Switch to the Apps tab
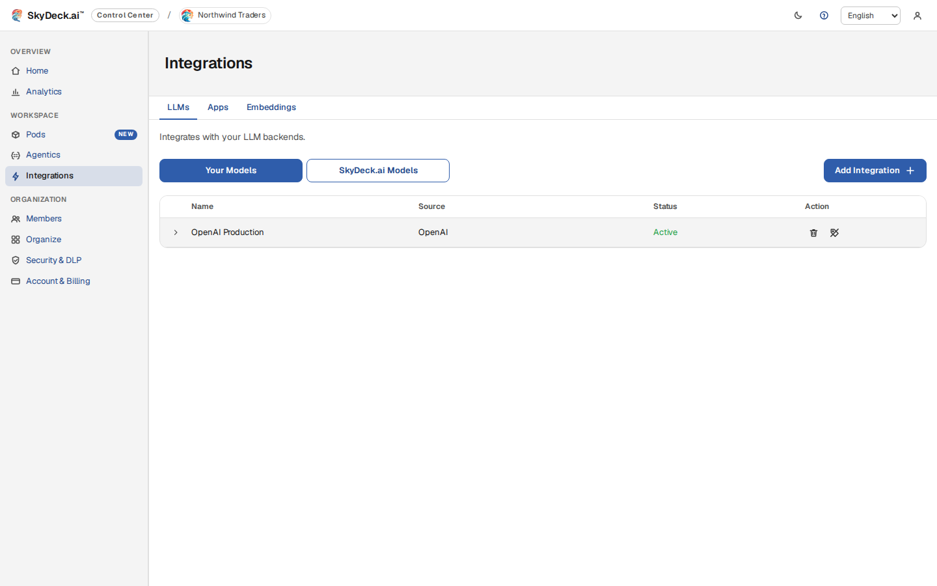The image size is (937, 586). tap(218, 107)
